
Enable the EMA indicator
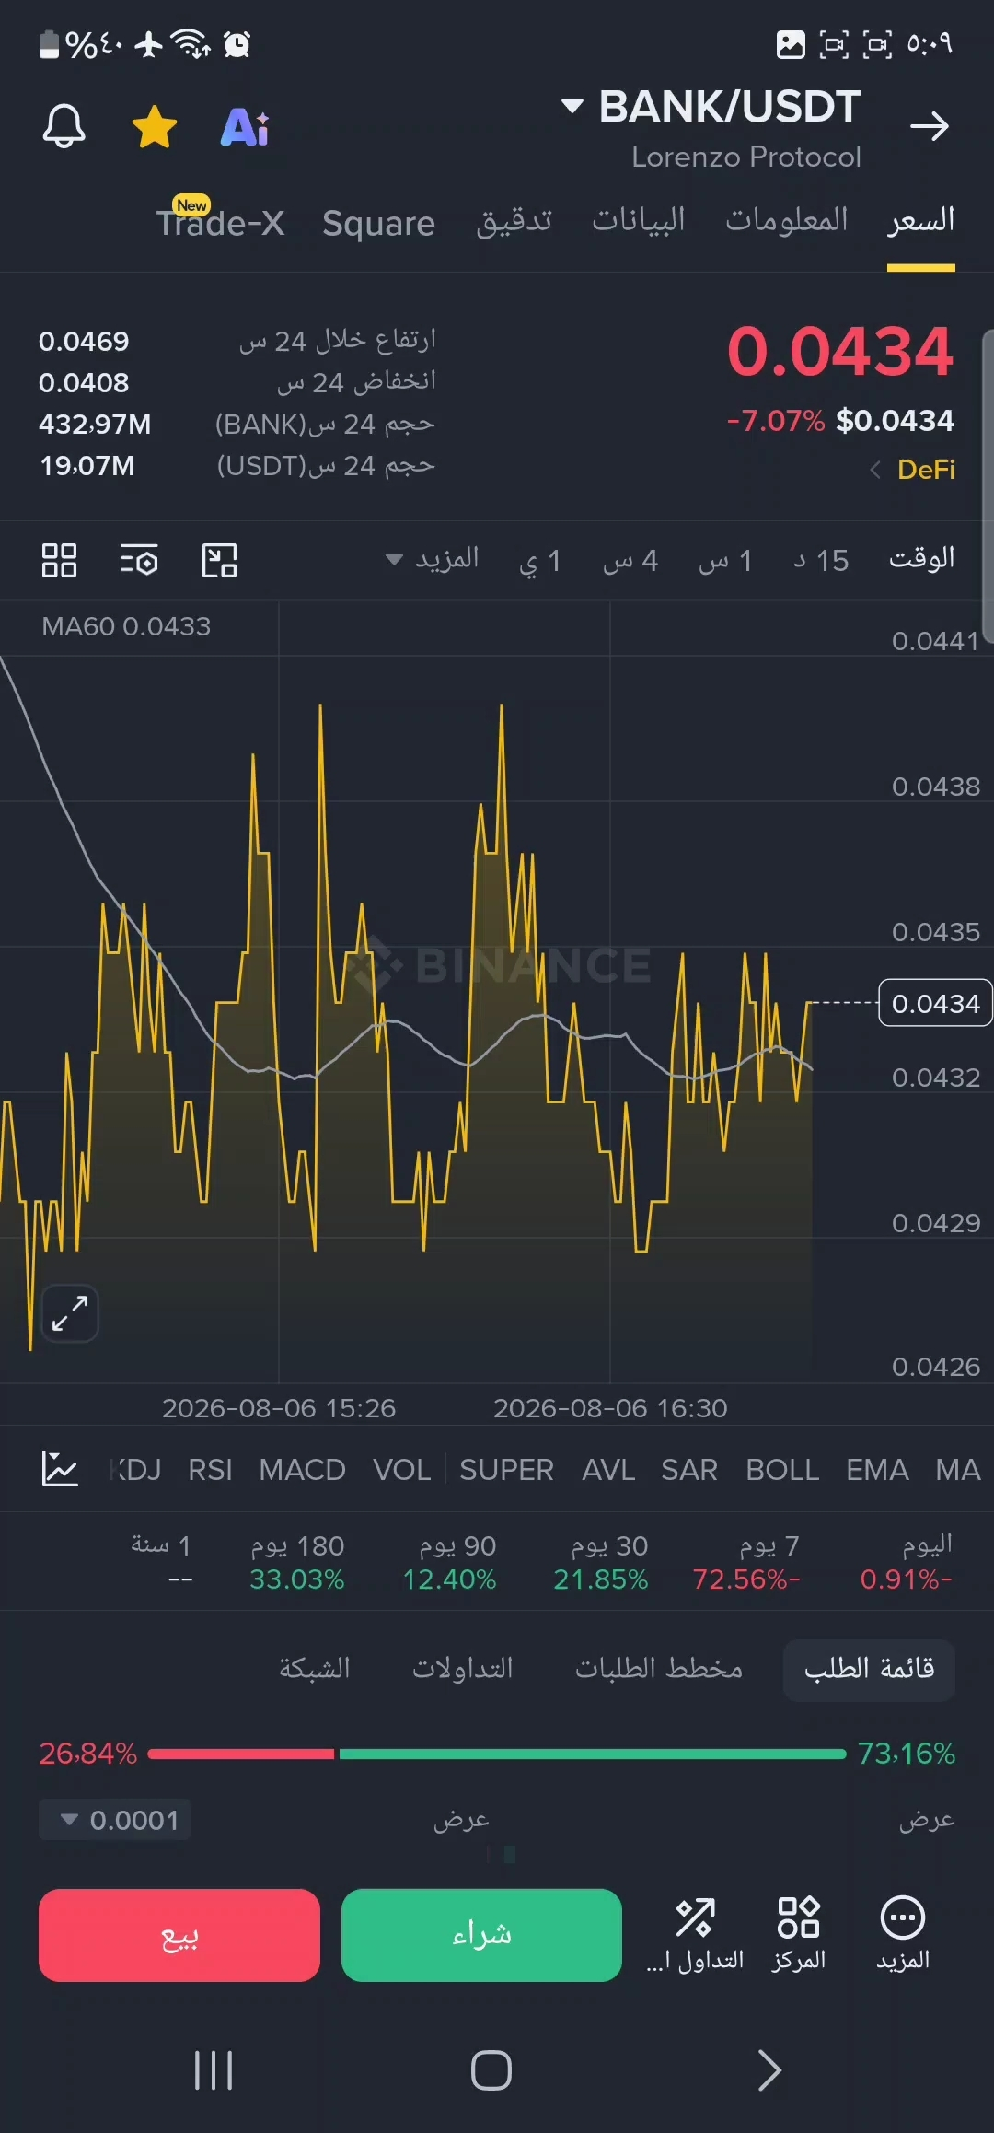click(x=877, y=1470)
